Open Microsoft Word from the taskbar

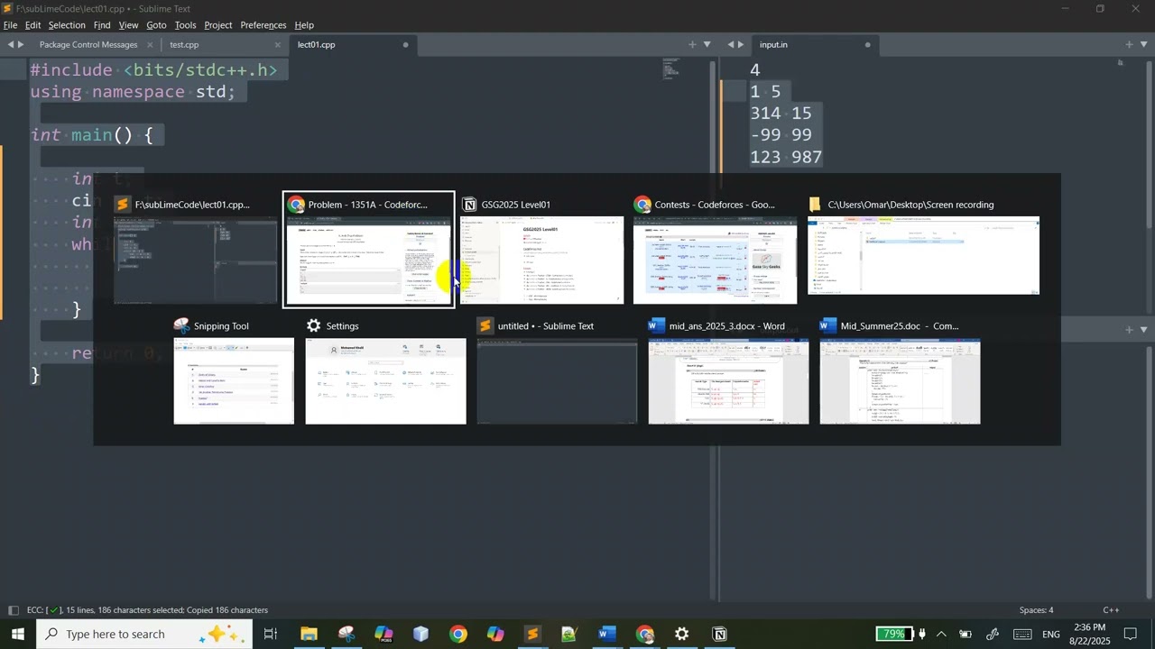pyautogui.click(x=606, y=634)
